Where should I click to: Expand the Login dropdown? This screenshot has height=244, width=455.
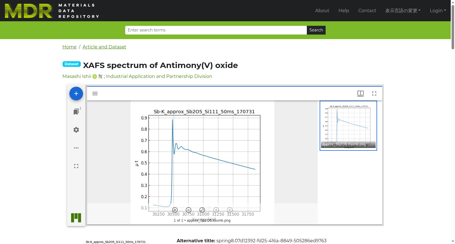point(438,10)
